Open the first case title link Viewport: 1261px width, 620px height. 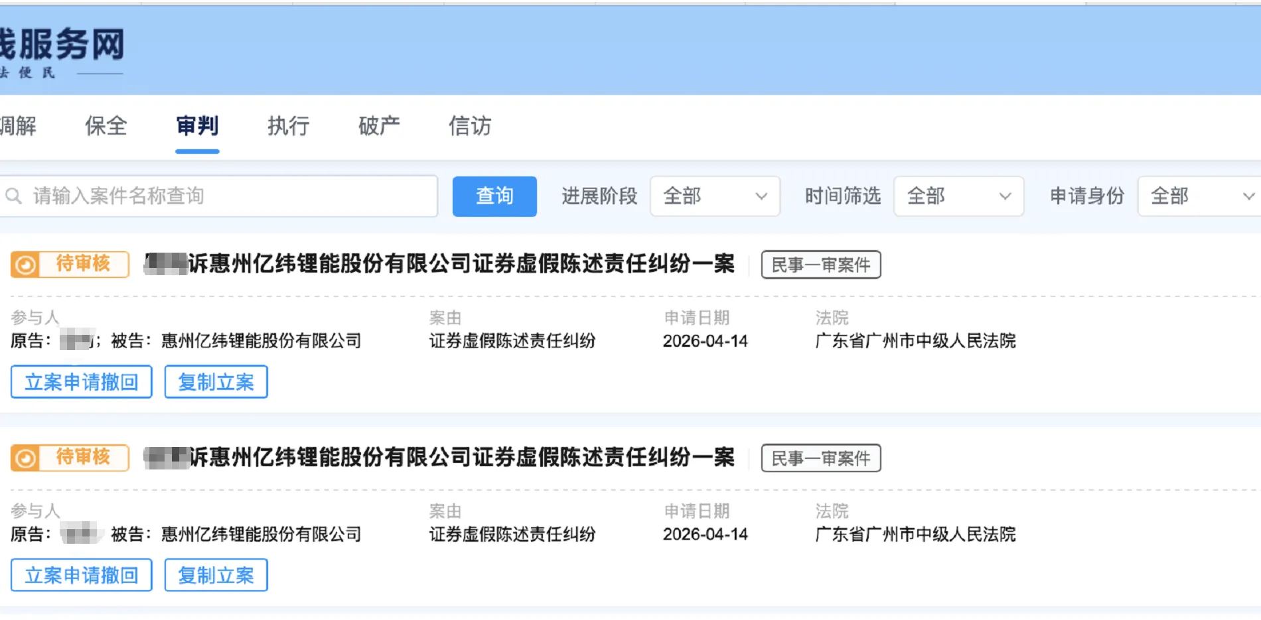(439, 264)
